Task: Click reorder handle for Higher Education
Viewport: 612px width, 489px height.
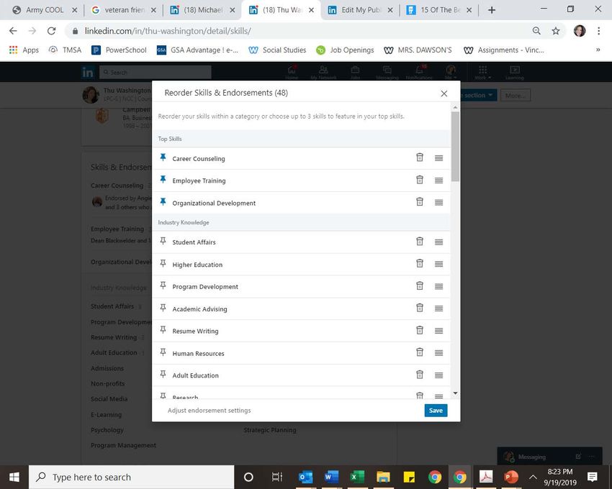Action: coord(438,264)
